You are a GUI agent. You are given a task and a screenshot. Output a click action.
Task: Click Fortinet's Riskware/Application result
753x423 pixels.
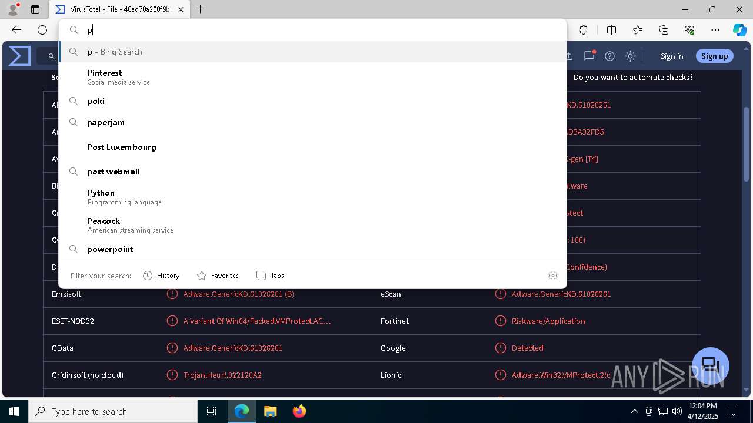tap(548, 321)
